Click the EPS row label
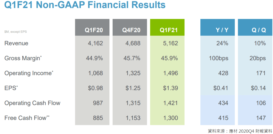 11,88
